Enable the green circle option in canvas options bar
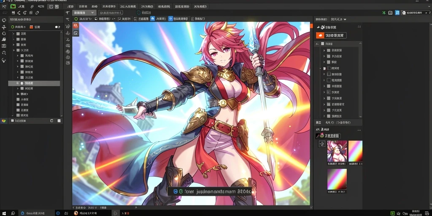The width and height of the screenshot is (432, 216). tap(76, 19)
